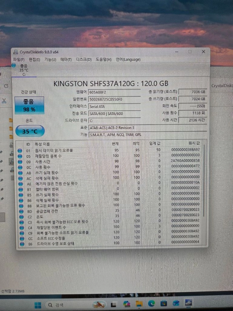Open the 기능(U) menu

pyautogui.click(x=50, y=59)
